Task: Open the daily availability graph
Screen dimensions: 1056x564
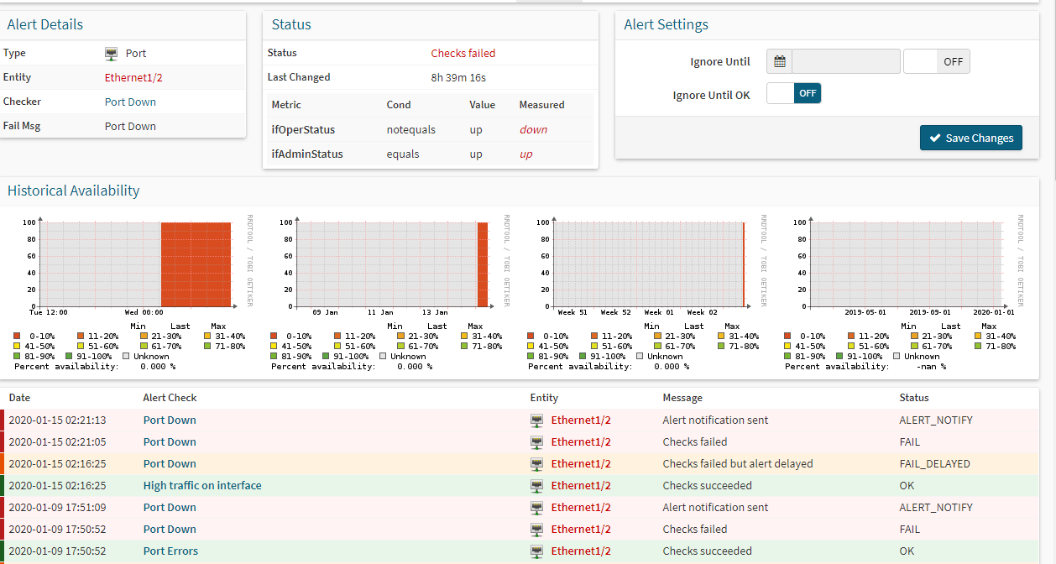Action: (x=134, y=264)
